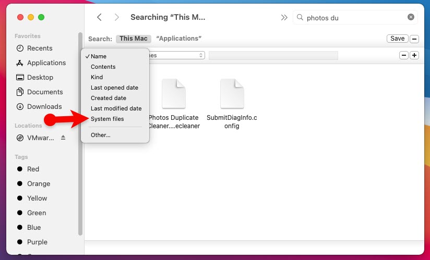Click in the search input field
This screenshot has width=430, height=260.
pyautogui.click(x=355, y=17)
